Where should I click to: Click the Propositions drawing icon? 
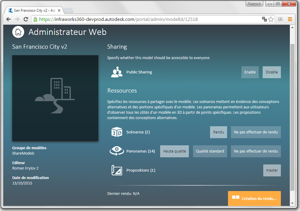(x=117, y=170)
